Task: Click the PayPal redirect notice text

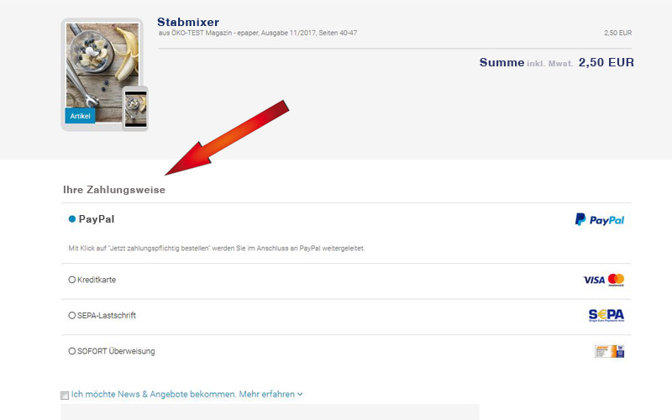Action: [x=217, y=248]
